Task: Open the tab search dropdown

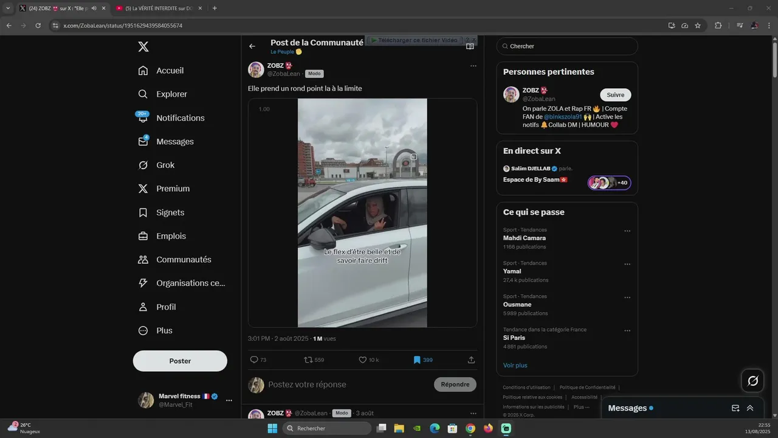Action: click(8, 8)
